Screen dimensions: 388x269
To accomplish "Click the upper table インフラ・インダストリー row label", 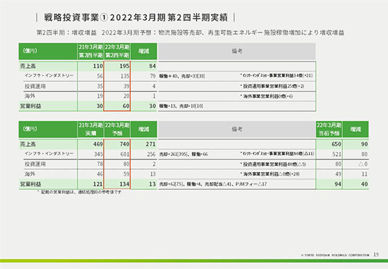I will pos(49,76).
